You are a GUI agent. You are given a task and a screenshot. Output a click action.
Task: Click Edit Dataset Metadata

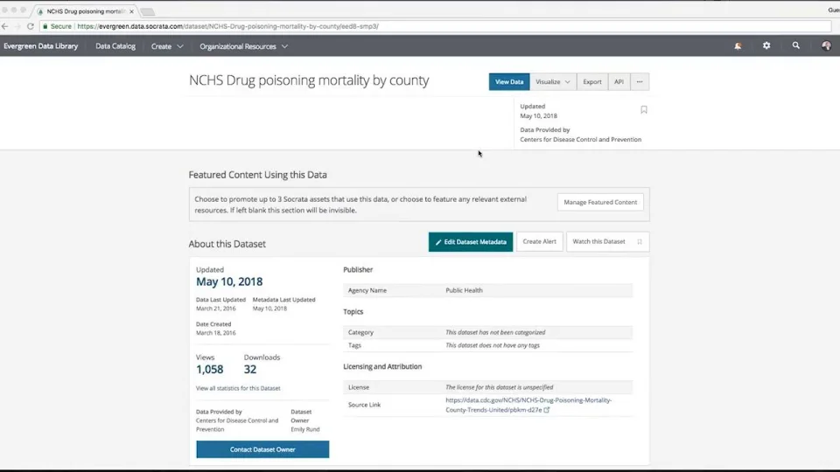coord(471,241)
